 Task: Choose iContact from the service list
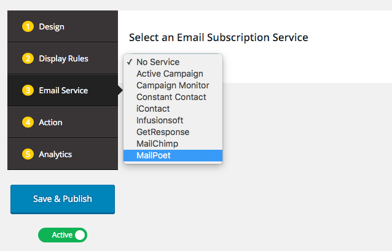click(153, 109)
